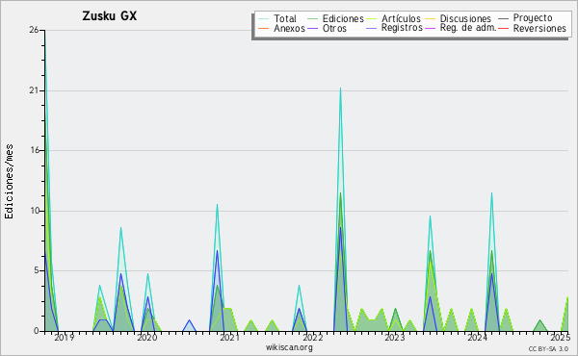Click the 2021 x-axis label

pos(229,338)
